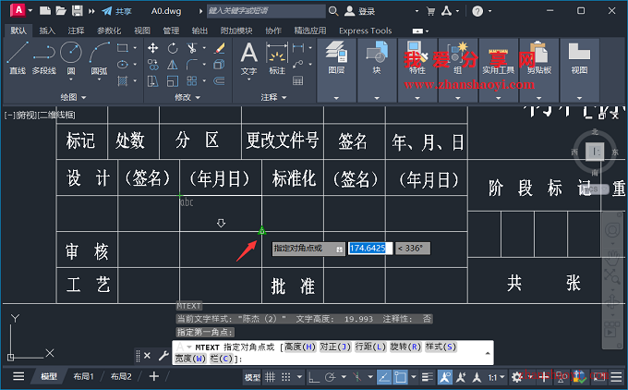
Task: Toggle polar tracking in status bar
Action: (331, 377)
